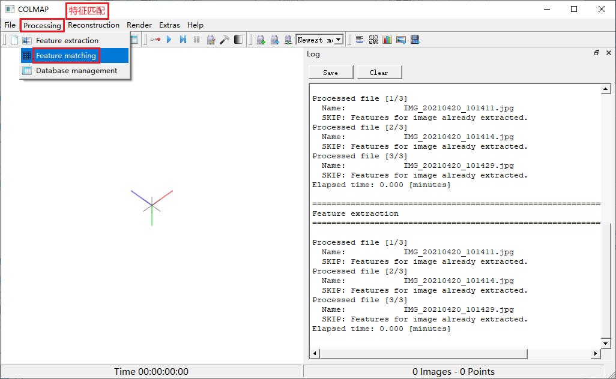Click the log scroll-up arrow
Viewport: 616px width, 379px height.
click(605, 89)
